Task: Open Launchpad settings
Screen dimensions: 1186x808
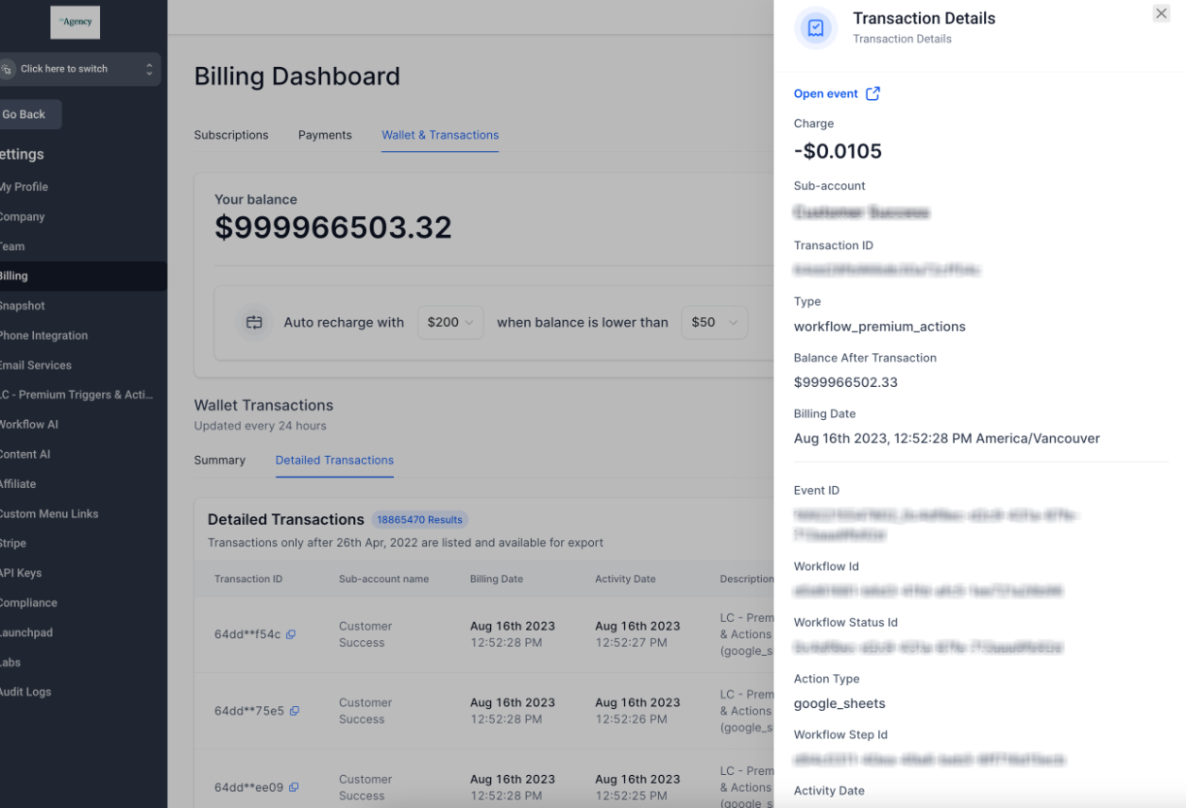Action: (x=26, y=632)
